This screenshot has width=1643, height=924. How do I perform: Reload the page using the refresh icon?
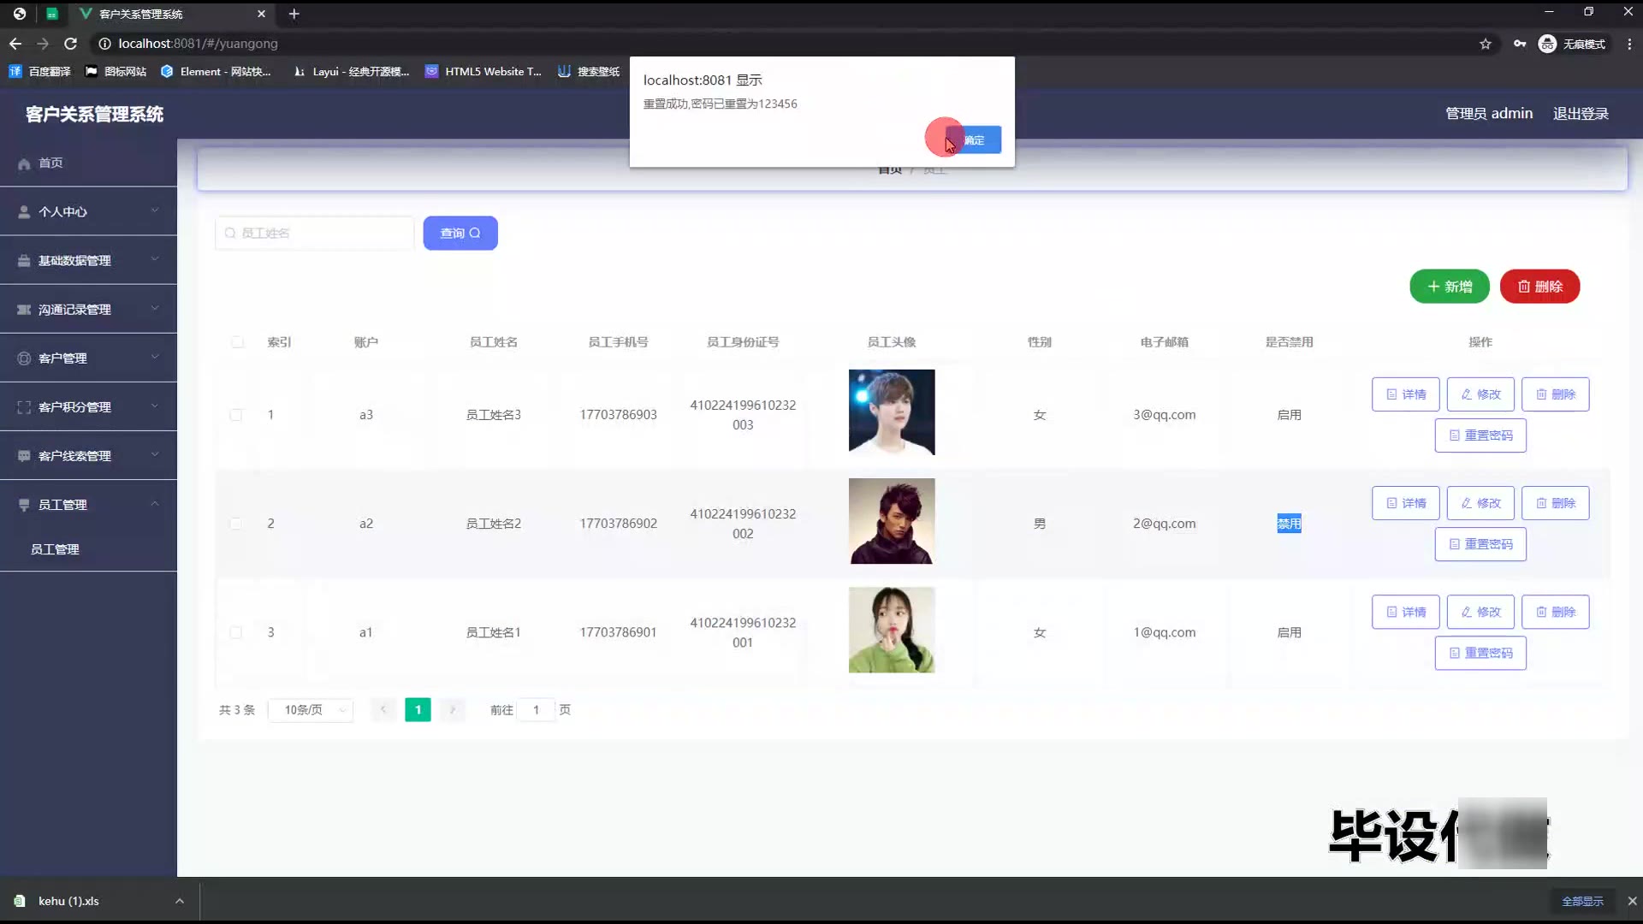coord(71,44)
